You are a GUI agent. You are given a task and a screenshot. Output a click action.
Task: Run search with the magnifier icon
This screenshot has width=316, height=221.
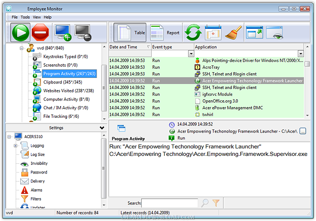click(205, 203)
